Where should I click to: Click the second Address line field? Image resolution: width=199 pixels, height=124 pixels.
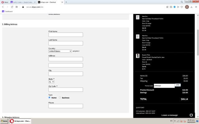click(66, 65)
